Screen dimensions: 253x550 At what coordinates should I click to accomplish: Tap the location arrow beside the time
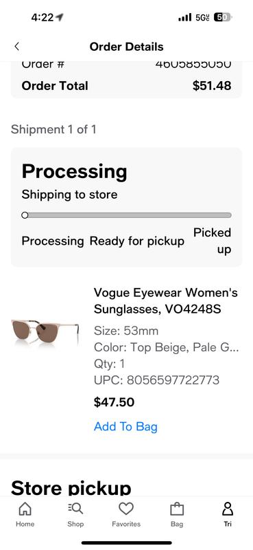point(60,16)
